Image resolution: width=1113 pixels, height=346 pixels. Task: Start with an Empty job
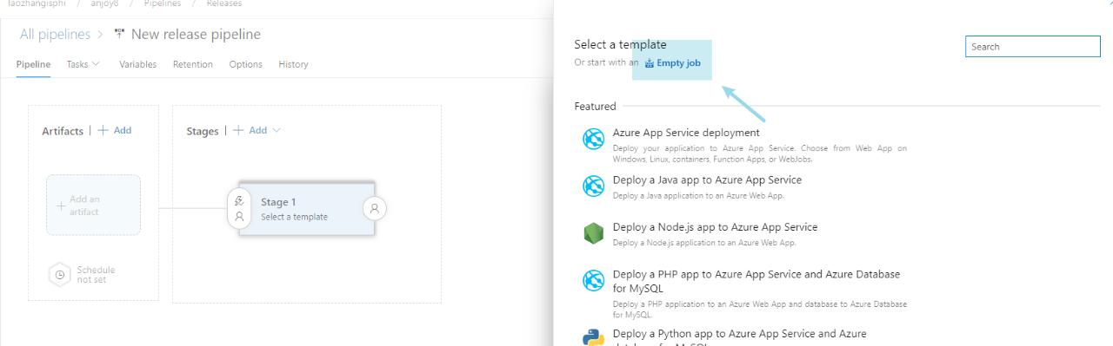[x=672, y=63]
